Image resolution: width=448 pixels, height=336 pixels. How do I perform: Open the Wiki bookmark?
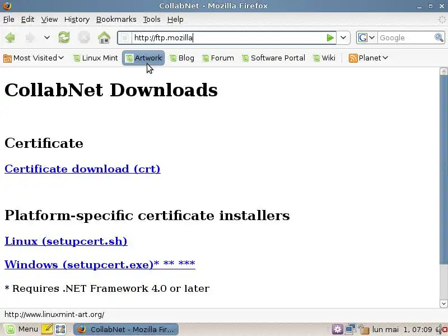324,58
